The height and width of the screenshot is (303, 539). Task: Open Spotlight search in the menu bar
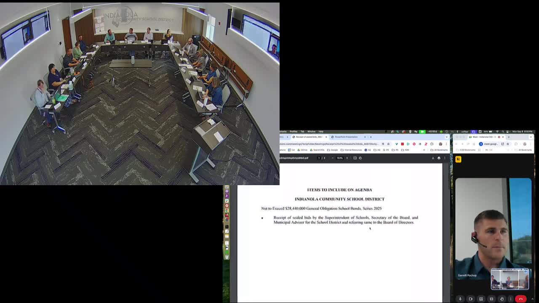pos(503,131)
